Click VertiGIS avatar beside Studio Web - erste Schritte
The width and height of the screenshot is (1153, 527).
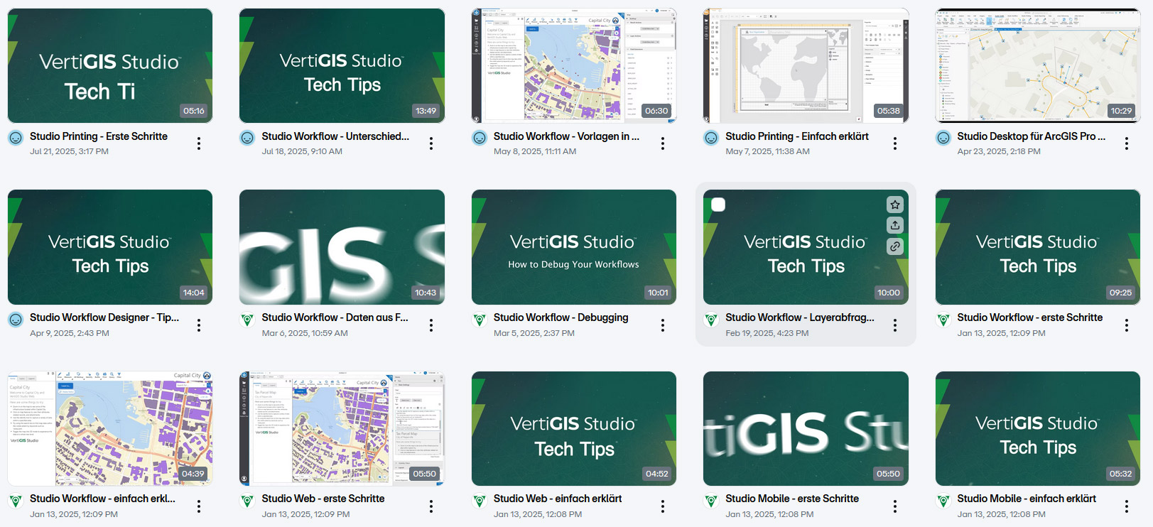click(x=247, y=501)
